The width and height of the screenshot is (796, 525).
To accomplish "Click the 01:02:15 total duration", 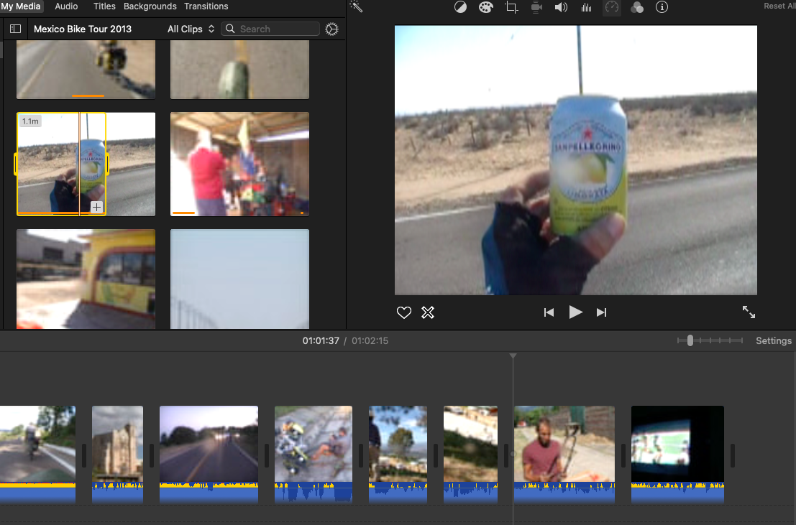I will click(370, 341).
